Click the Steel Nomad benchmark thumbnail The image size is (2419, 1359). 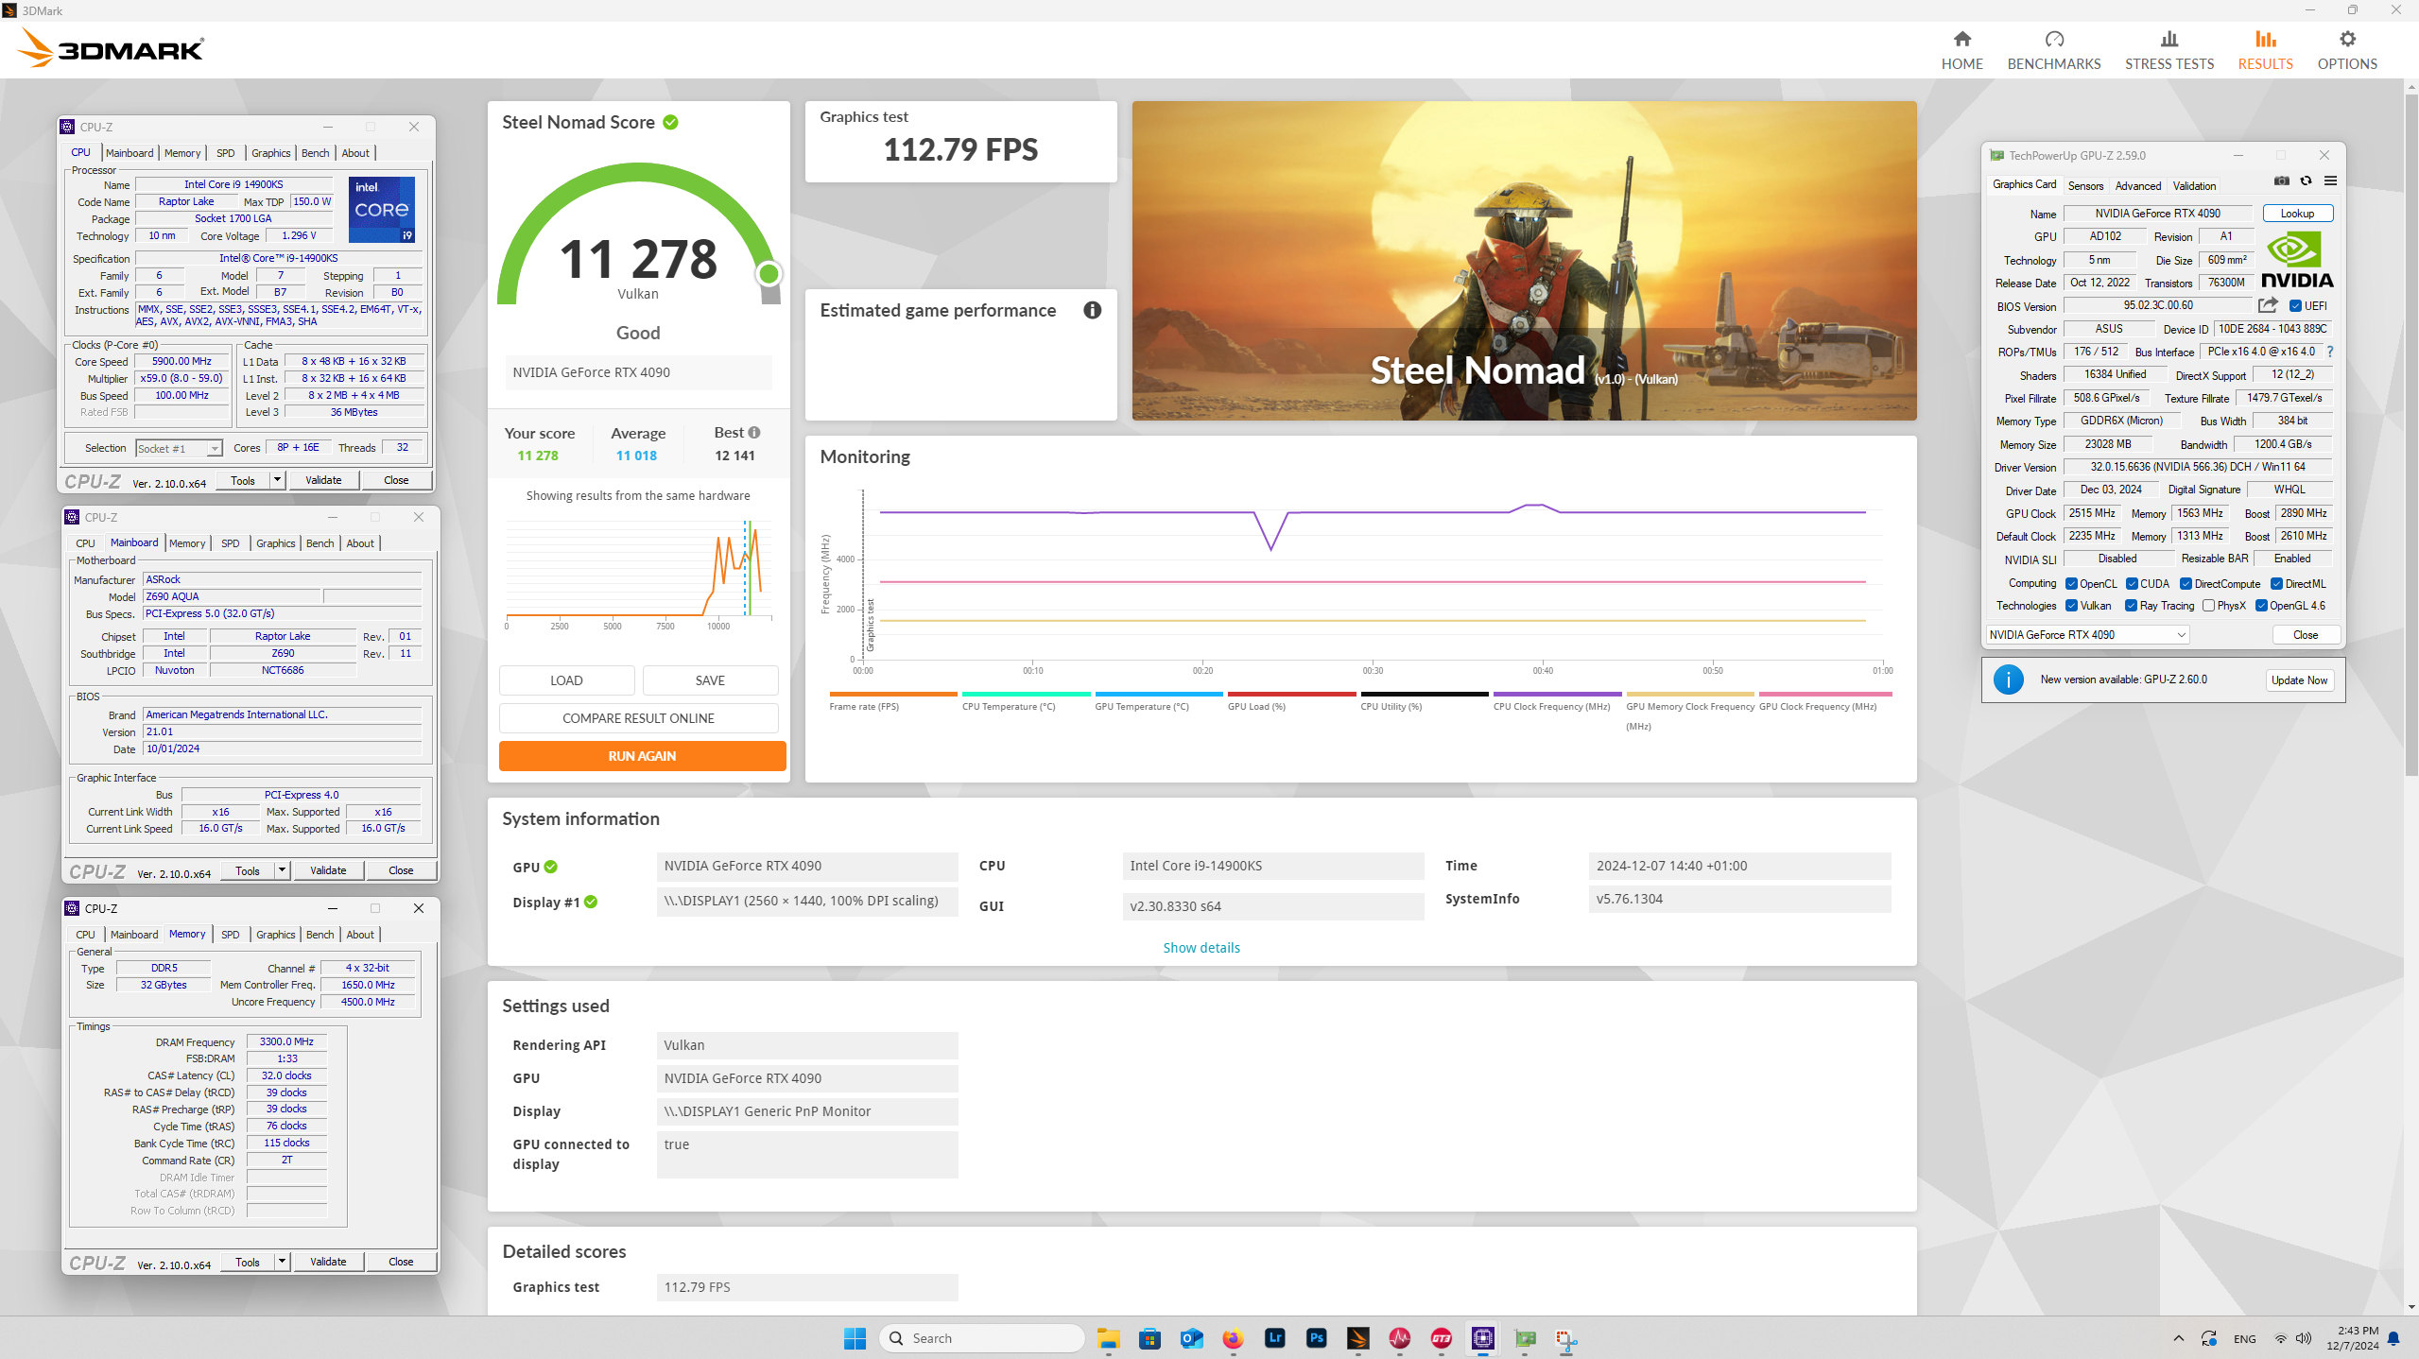tap(1524, 261)
